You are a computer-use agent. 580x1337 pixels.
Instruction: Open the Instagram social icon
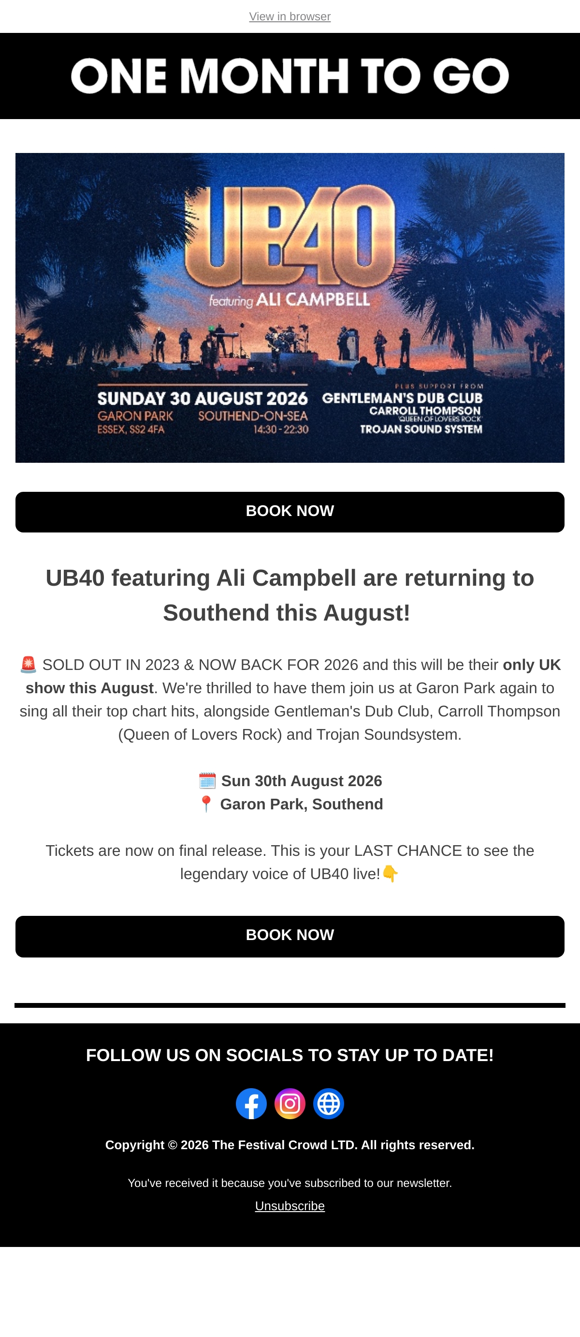(x=290, y=1104)
